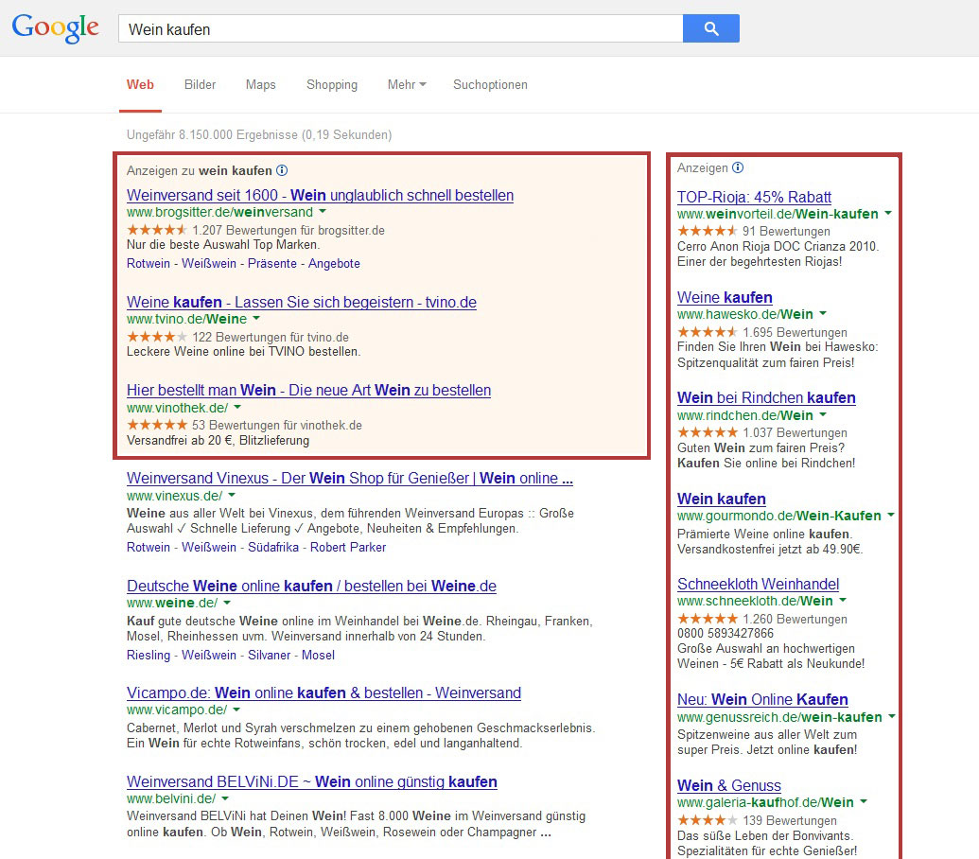Click Riesling sitelink under weine.de result
The width and height of the screenshot is (979, 859).
[x=149, y=655]
